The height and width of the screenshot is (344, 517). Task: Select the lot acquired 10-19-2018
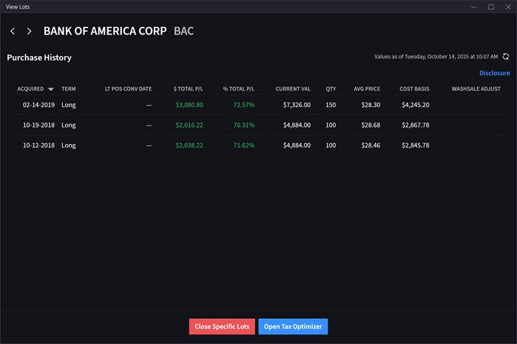tap(35, 125)
